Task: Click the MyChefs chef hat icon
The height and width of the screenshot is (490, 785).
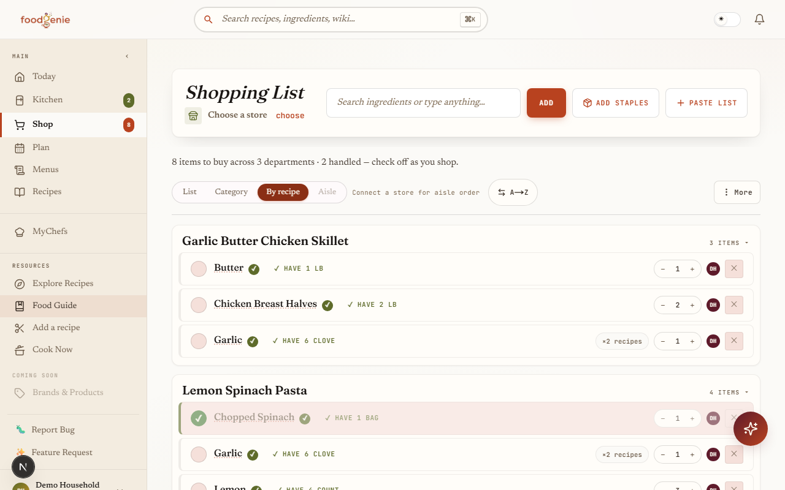Action: (20, 232)
